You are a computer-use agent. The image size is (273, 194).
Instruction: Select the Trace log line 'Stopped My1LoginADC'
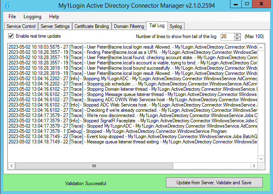pyautogui.click(x=133, y=126)
